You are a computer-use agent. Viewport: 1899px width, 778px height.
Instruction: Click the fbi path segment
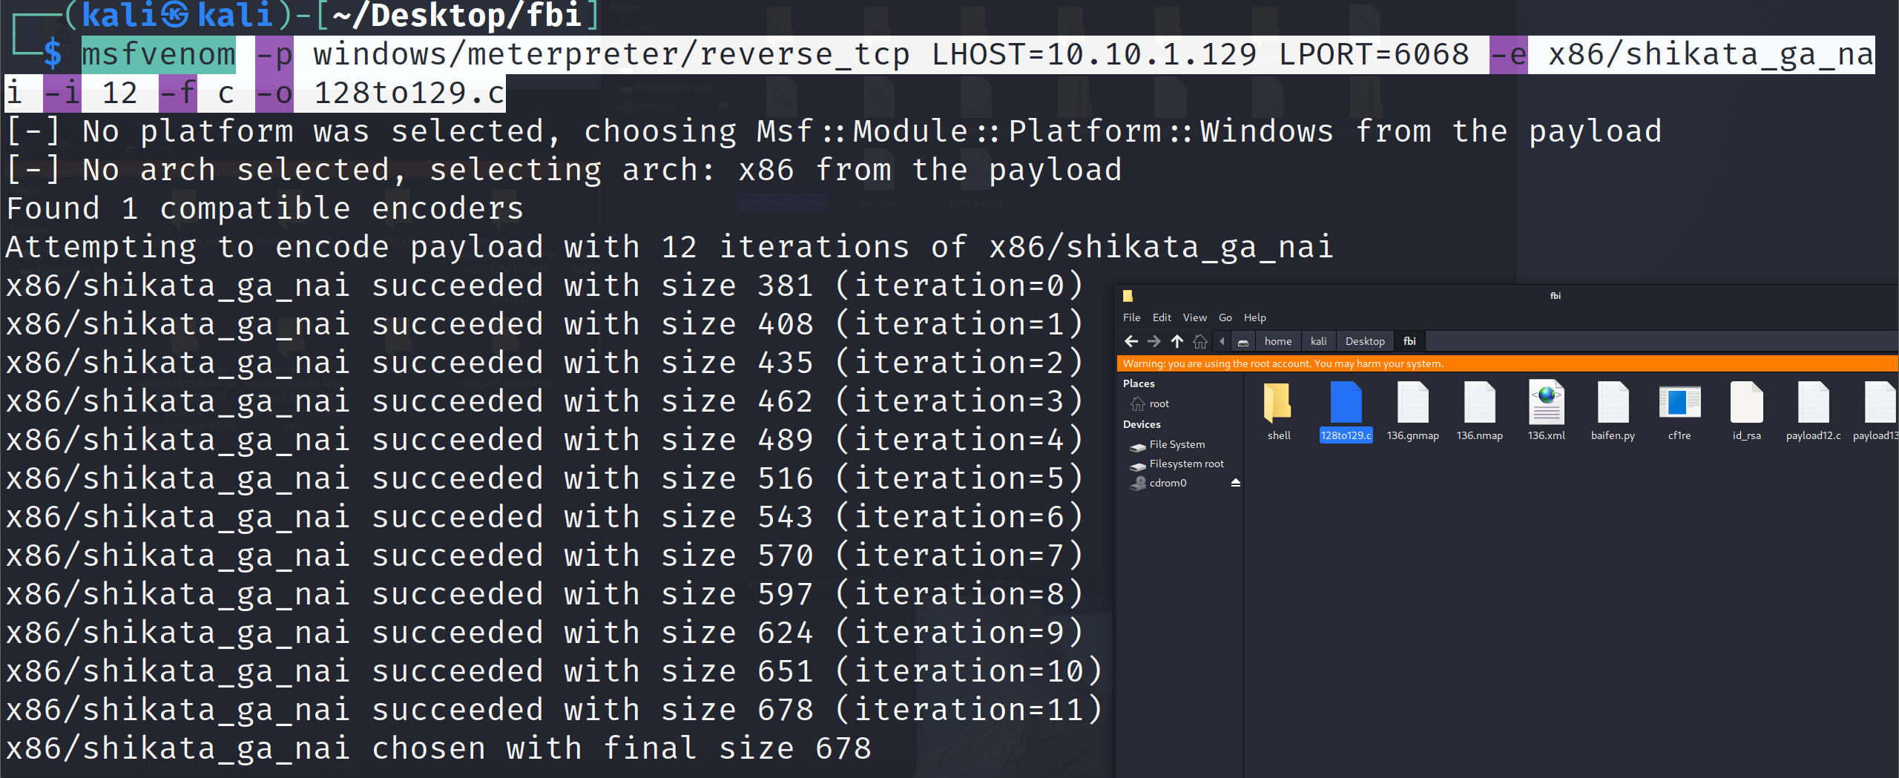pyautogui.click(x=1409, y=341)
